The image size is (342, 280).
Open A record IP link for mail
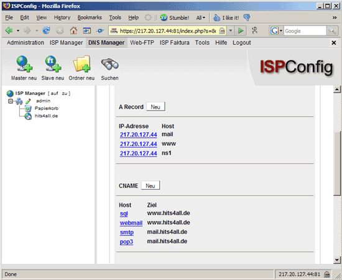[x=138, y=135]
